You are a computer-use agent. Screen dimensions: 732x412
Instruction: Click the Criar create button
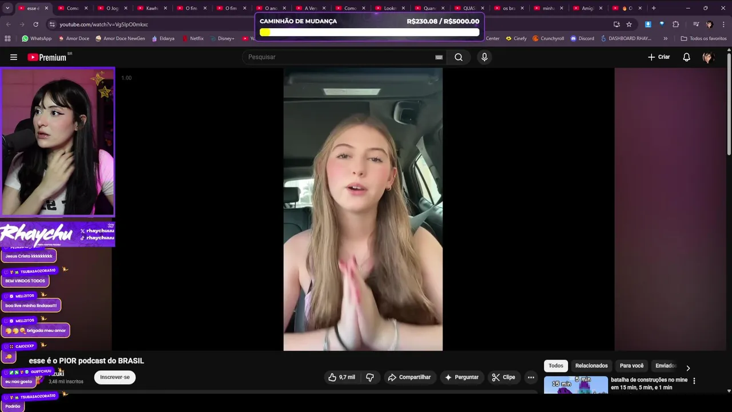pos(659,57)
